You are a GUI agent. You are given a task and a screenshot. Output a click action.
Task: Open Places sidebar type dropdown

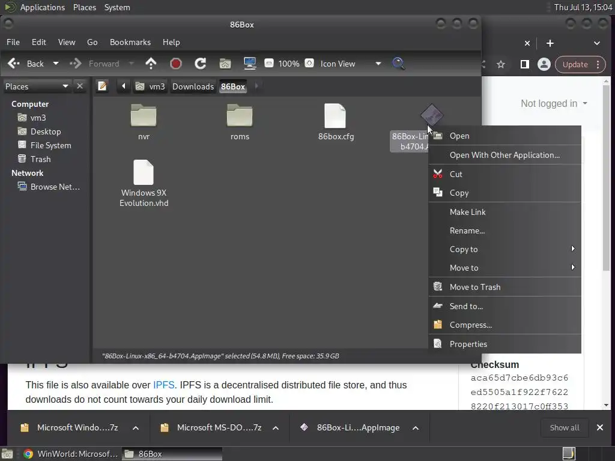(x=37, y=86)
